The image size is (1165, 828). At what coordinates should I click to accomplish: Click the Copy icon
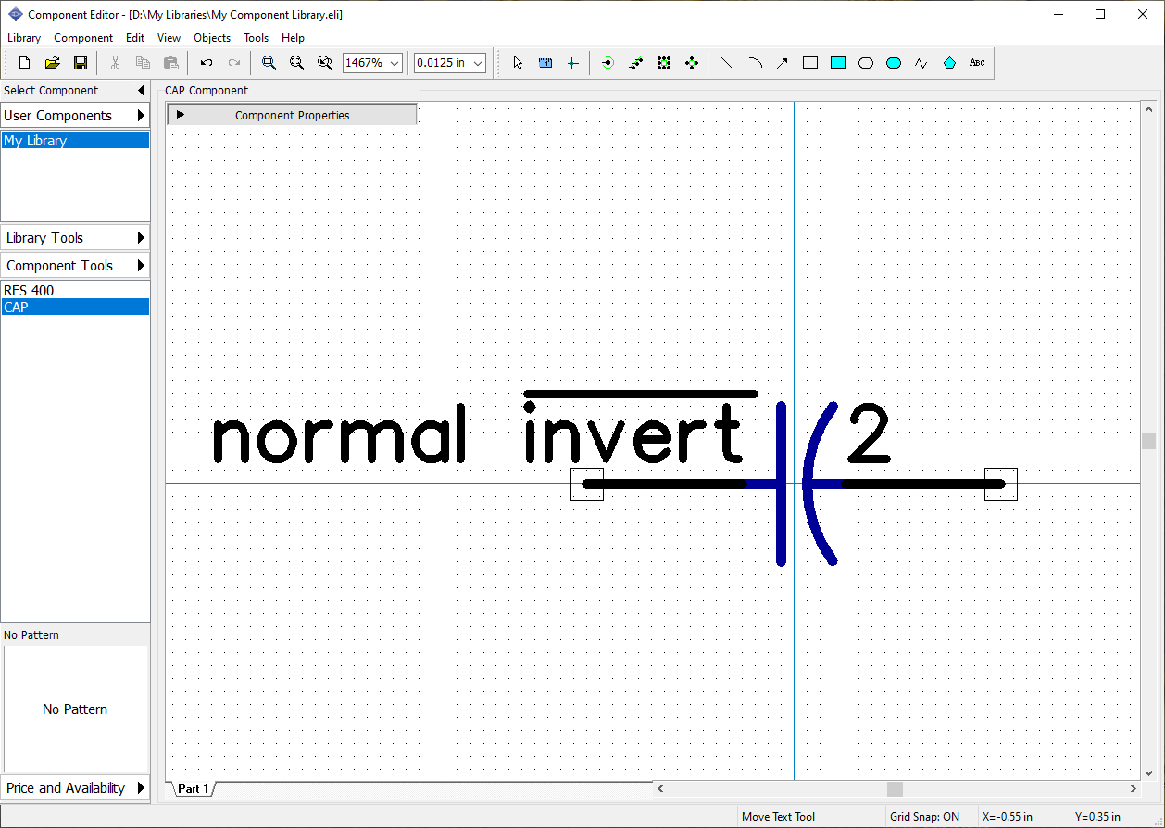[143, 63]
